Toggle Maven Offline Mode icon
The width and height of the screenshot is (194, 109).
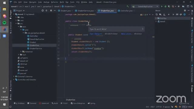[x=181, y=15]
